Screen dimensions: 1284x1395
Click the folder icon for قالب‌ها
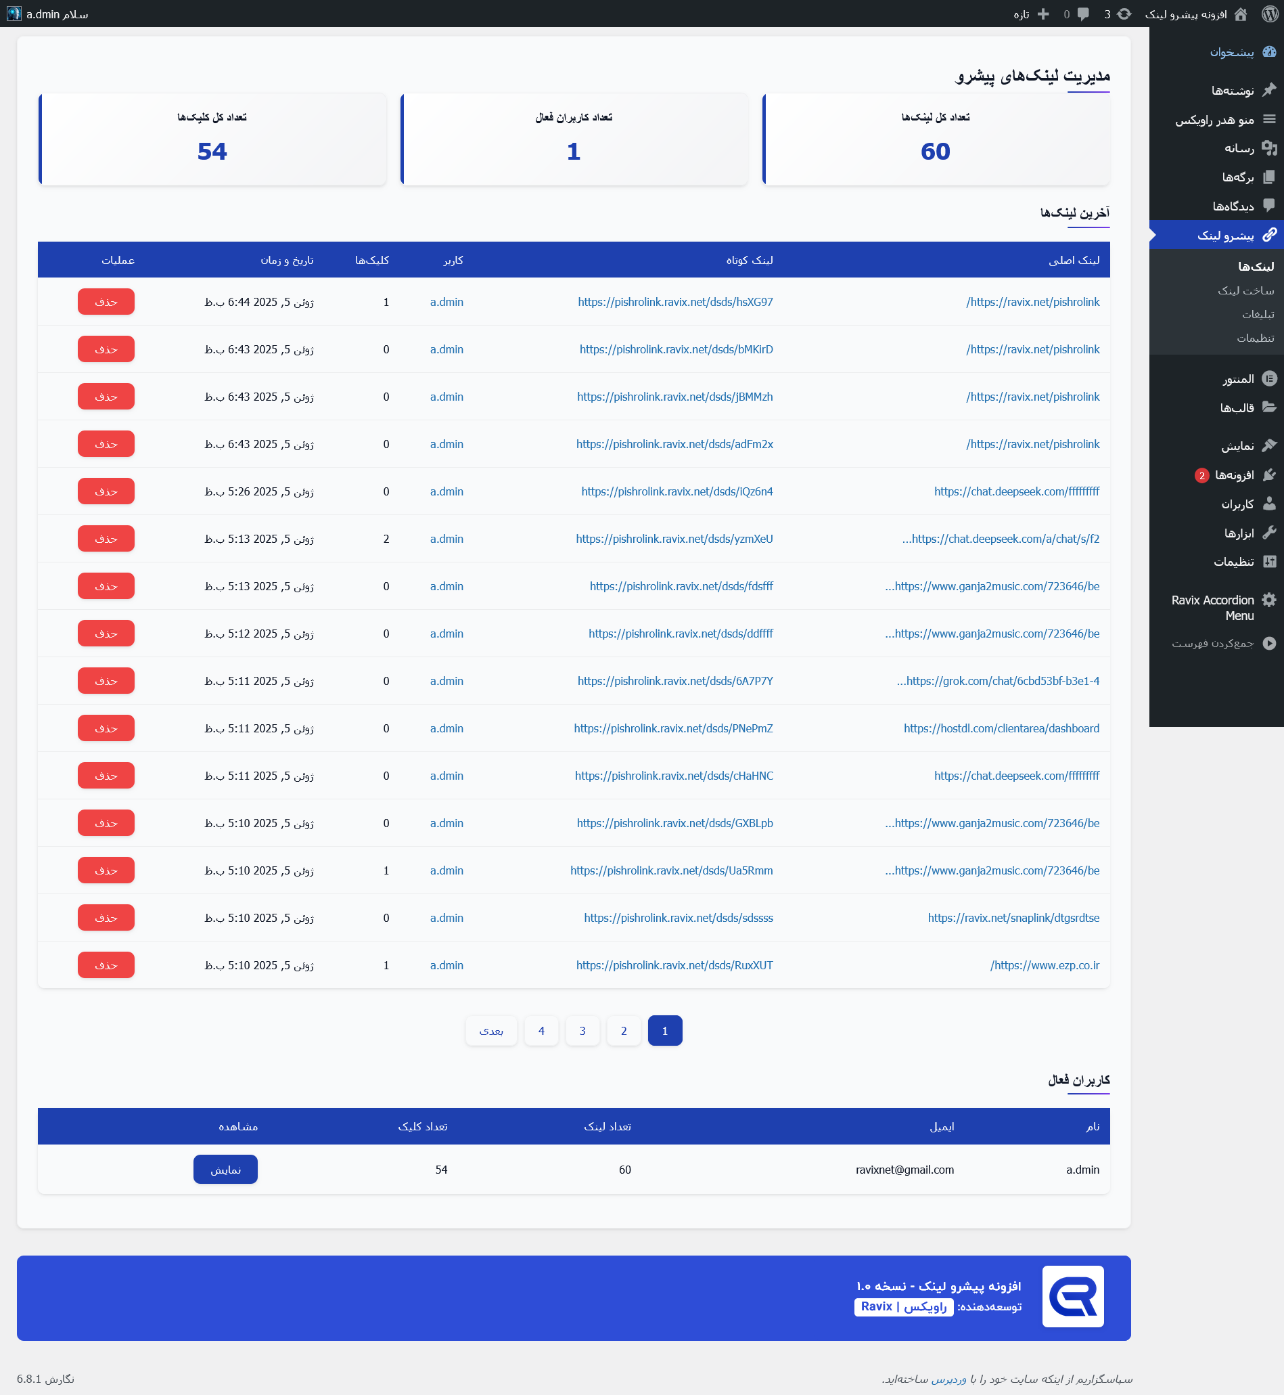1269,407
